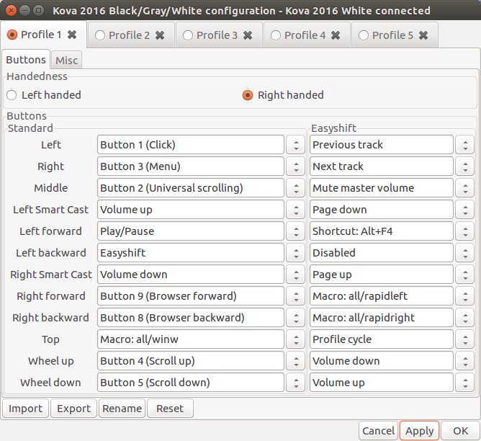Activate the Profile 3 radio button
Viewport: 481px width, 441px height.
(x=188, y=35)
